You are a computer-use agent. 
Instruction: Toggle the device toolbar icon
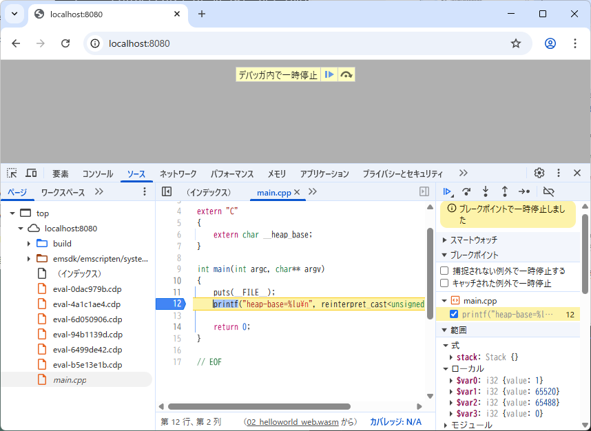(x=31, y=174)
